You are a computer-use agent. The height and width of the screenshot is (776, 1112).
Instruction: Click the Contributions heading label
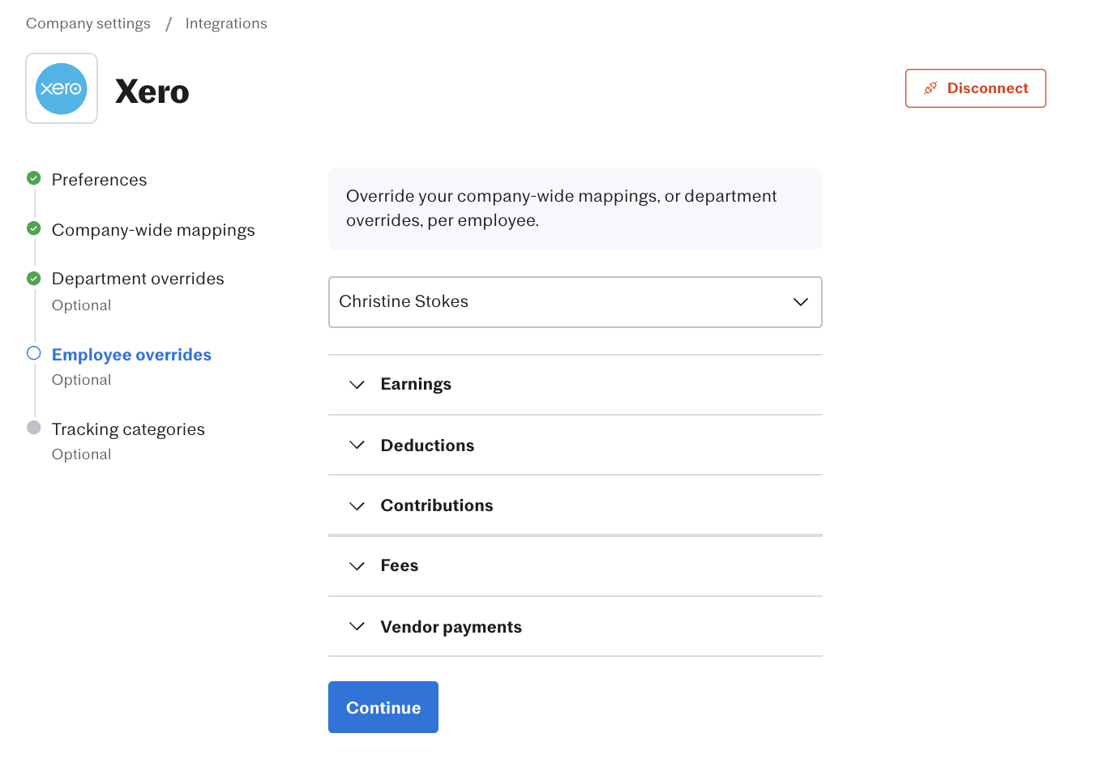point(437,505)
